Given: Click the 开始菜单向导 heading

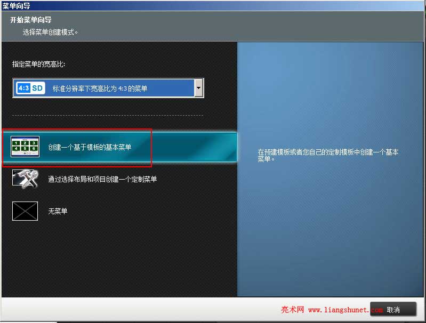Looking at the screenshot, I should pyautogui.click(x=31, y=20).
